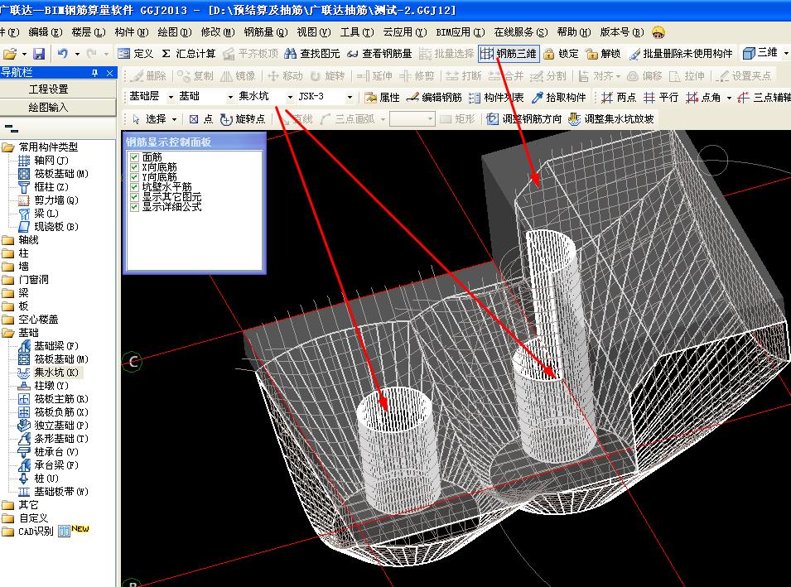Select 基础板带(W) tree item

coord(61,492)
